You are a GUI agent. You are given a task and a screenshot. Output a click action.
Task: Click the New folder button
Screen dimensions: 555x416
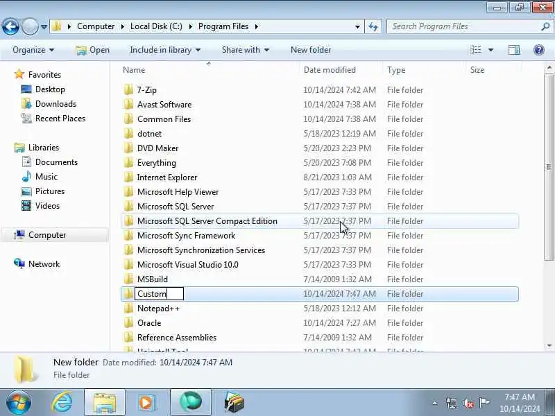coord(311,50)
